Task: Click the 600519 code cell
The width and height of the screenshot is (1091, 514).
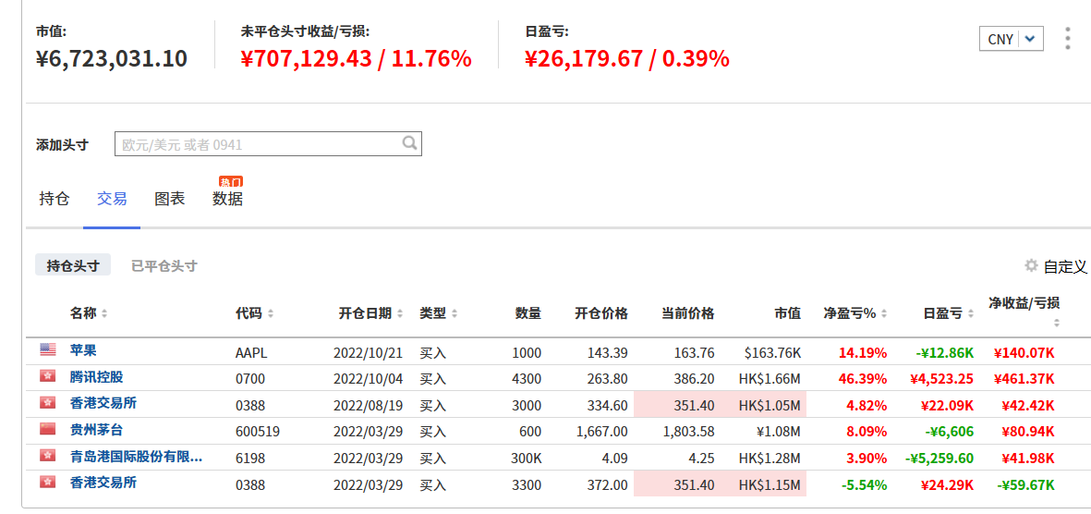Action: [258, 432]
